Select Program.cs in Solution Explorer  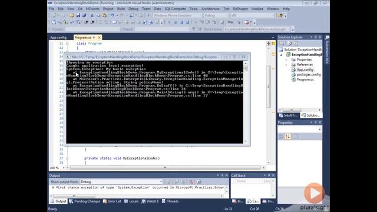(305, 79)
